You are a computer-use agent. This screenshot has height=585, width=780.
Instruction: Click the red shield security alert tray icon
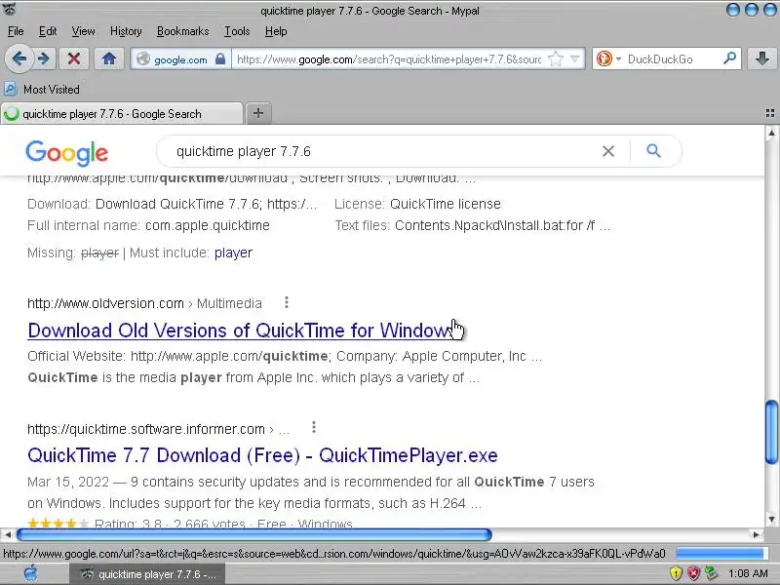click(693, 573)
